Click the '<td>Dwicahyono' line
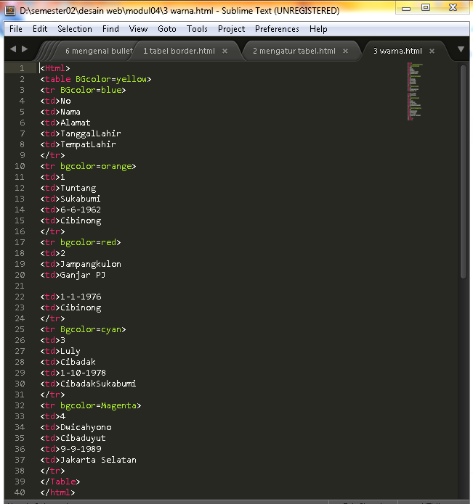 tap(76, 427)
